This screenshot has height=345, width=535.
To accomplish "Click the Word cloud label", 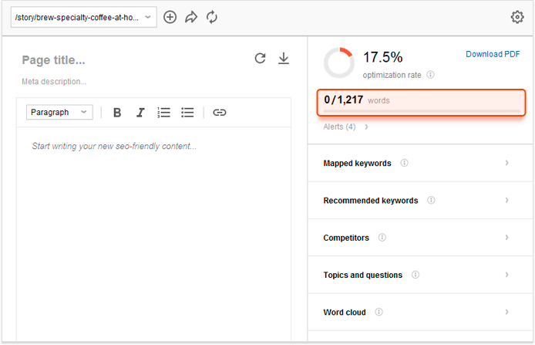I will tap(345, 313).
